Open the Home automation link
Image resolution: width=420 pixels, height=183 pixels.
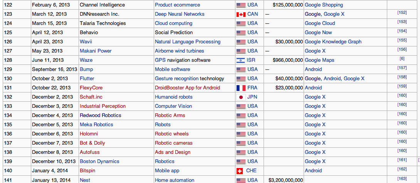tap(175, 180)
